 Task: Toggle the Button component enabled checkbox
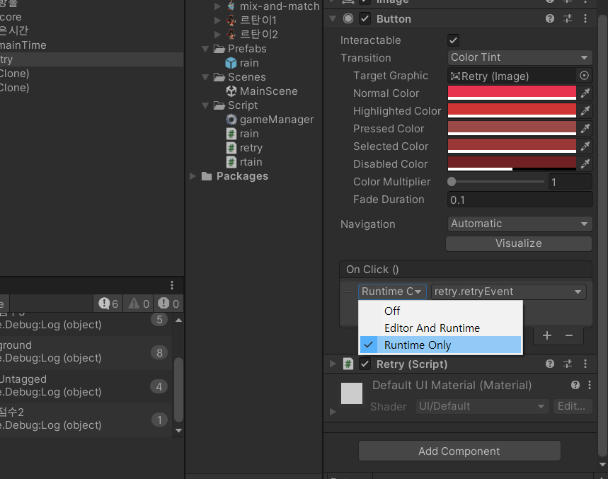pos(365,18)
